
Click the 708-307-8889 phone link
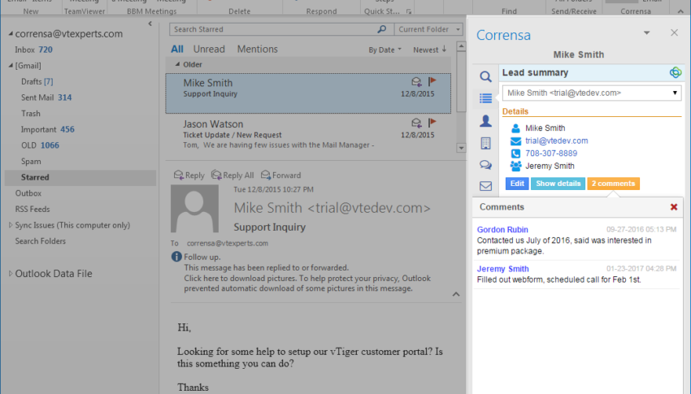coord(551,154)
